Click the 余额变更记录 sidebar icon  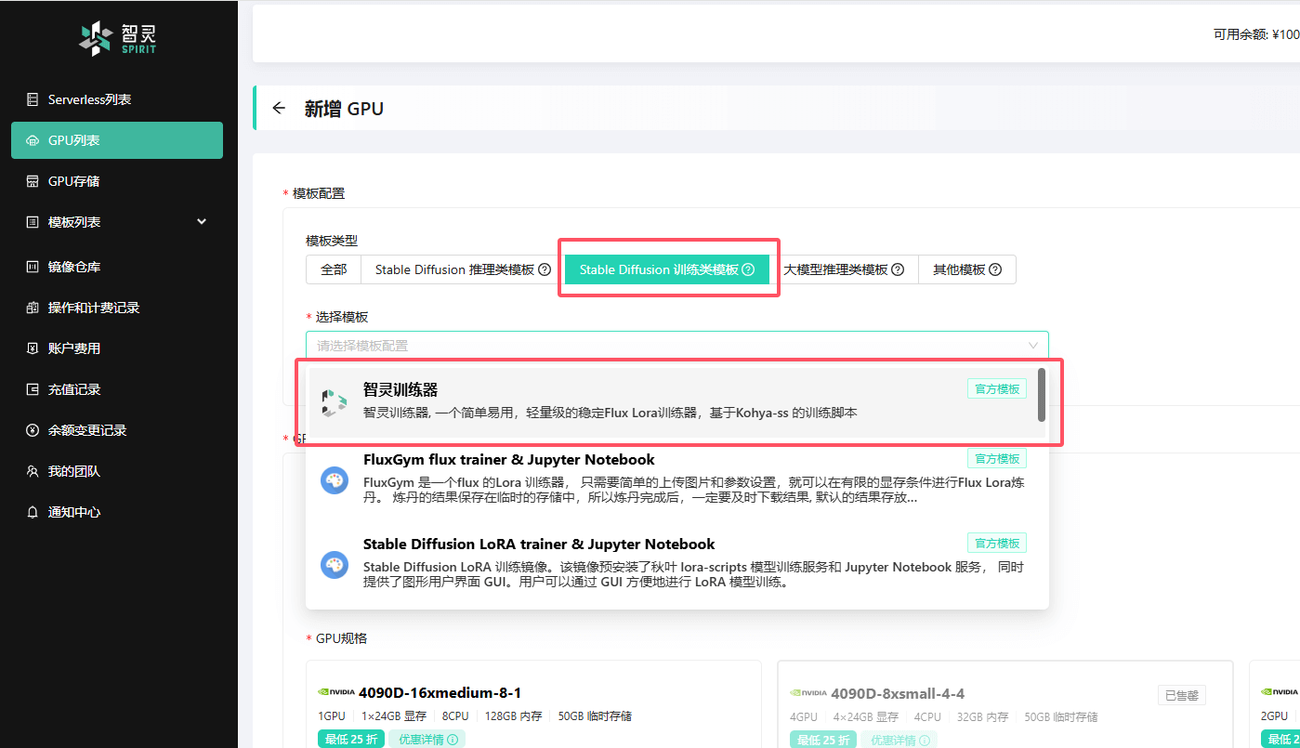33,430
